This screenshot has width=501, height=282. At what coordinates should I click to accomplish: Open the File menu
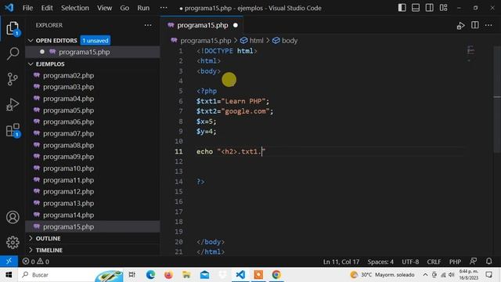point(28,8)
